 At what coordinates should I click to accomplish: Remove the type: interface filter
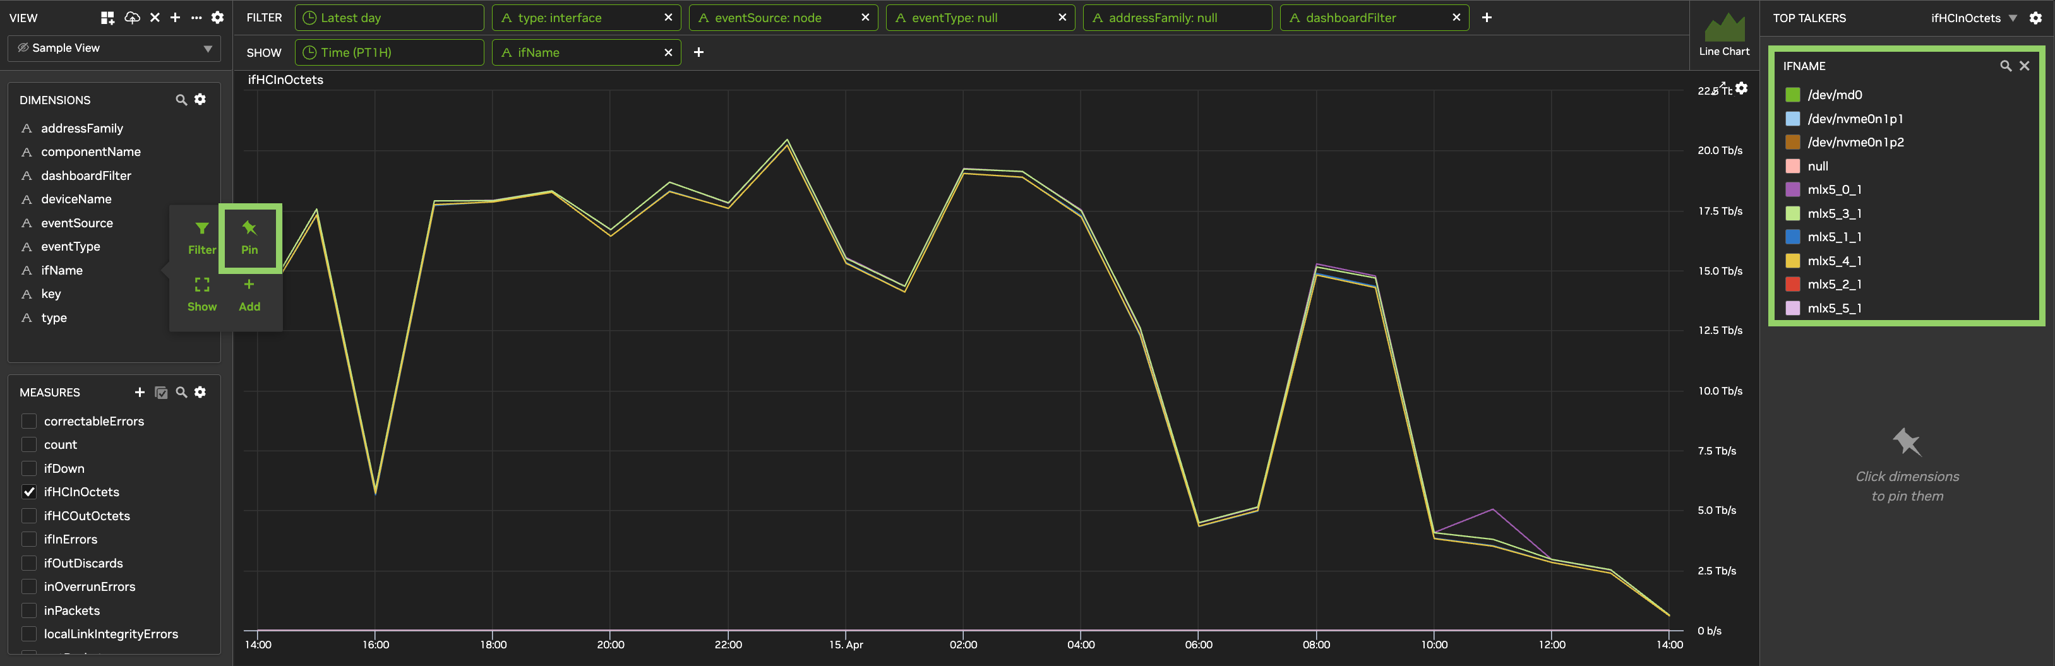[669, 18]
